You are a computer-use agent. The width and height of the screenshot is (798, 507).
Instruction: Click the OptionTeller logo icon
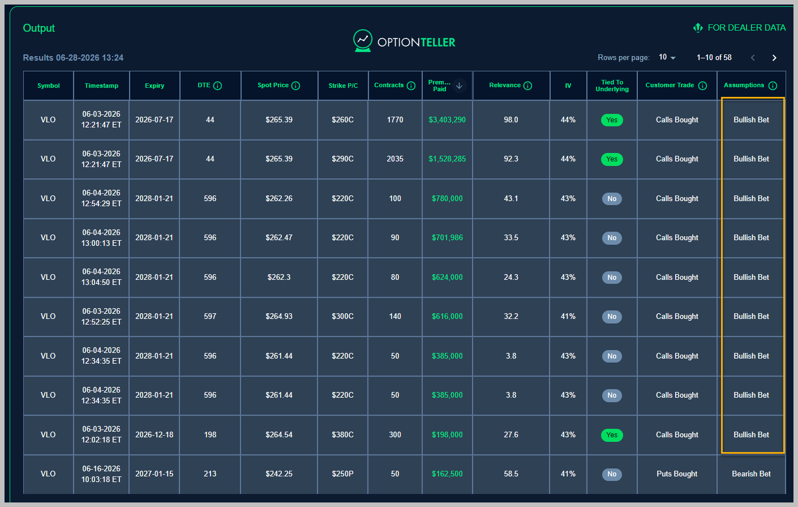coord(363,41)
